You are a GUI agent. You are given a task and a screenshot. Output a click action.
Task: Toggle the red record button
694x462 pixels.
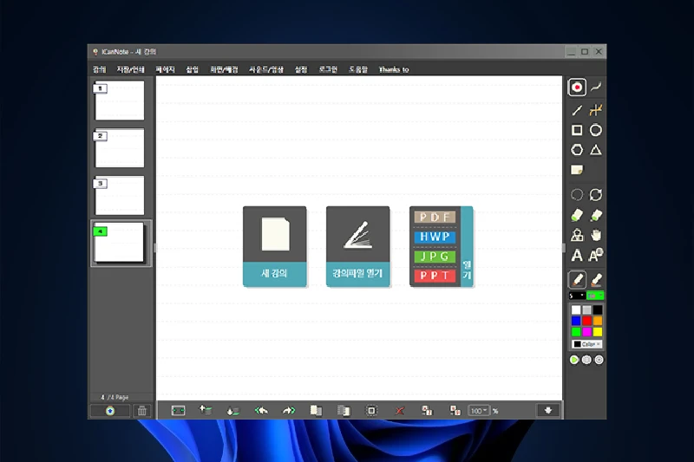pos(577,87)
